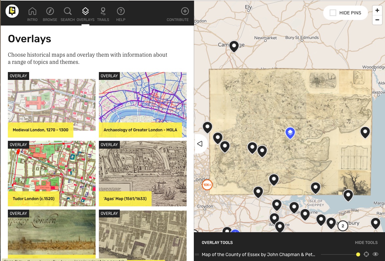
Task: Expand the '2' pin cluster near Canterbury
Action: pos(343,226)
